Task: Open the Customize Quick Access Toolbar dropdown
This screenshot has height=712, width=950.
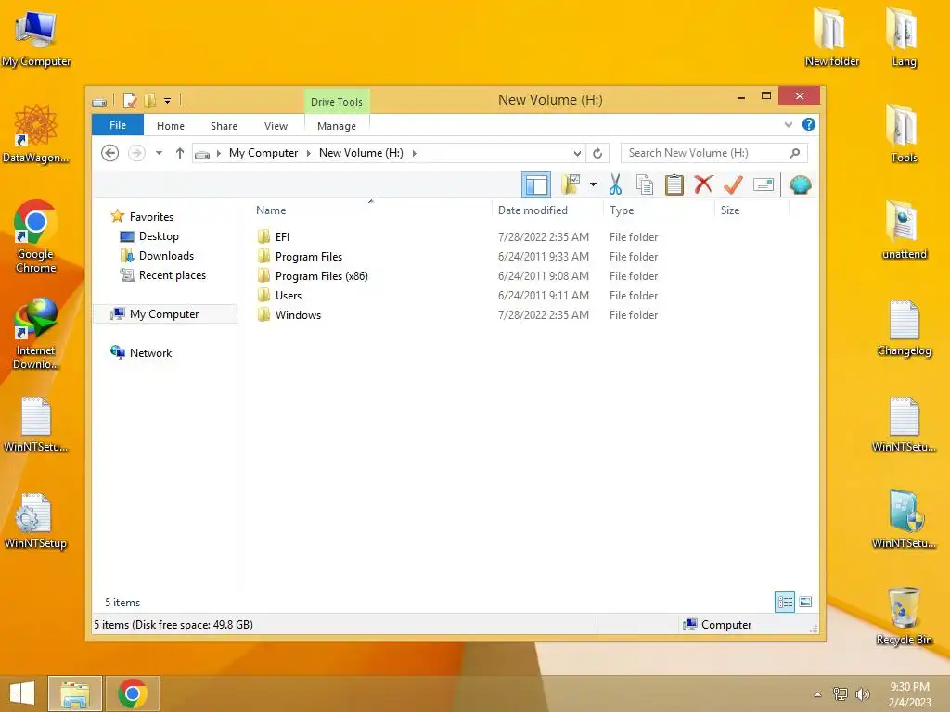Action: [x=167, y=101]
